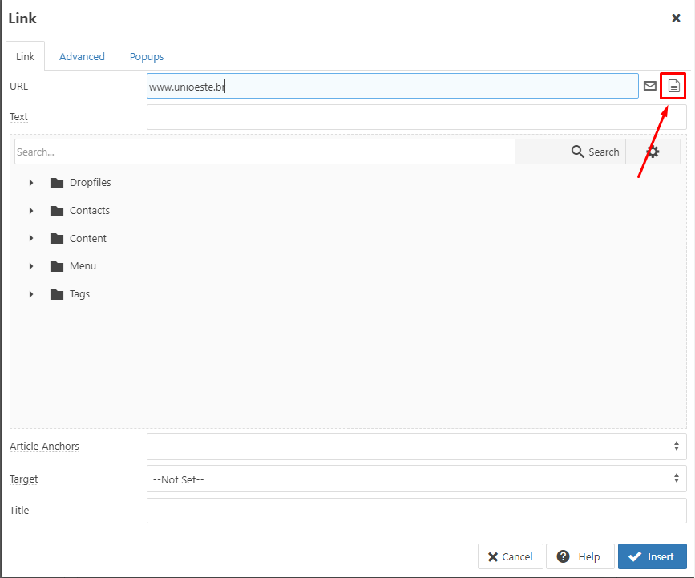Click the Text input field

(417, 117)
